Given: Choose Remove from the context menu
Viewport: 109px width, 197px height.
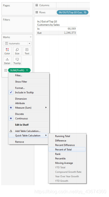Looking at the screenshot, I should [x=29, y=142].
